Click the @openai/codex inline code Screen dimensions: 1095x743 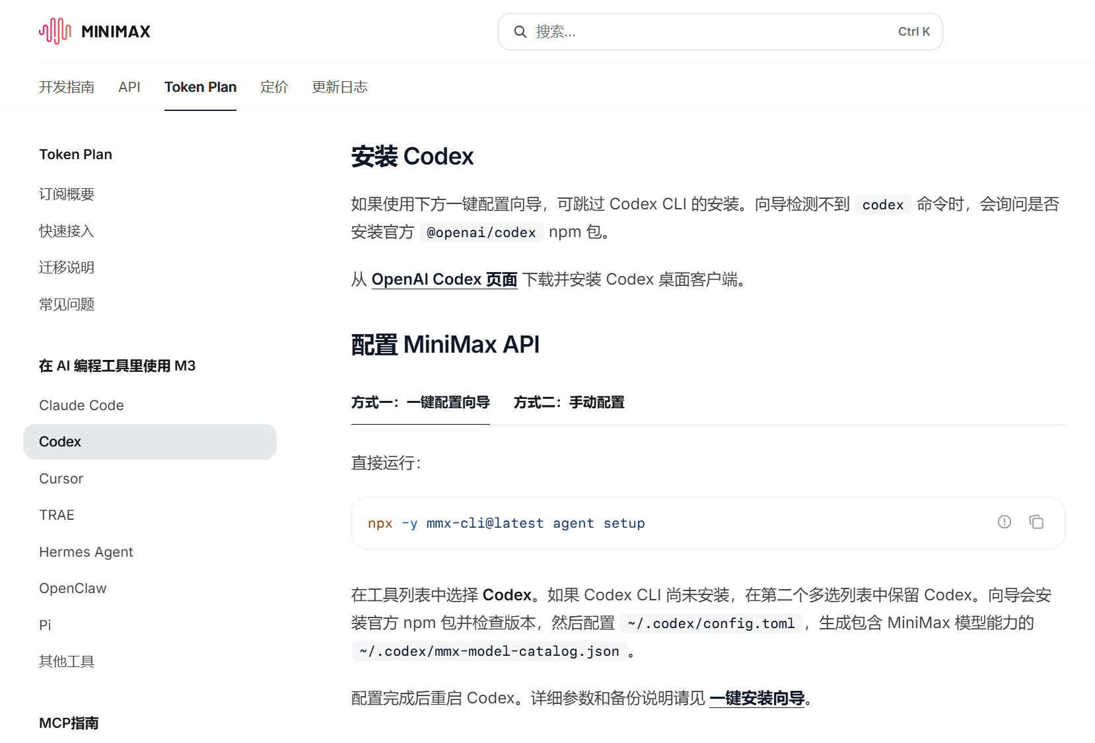tap(481, 232)
